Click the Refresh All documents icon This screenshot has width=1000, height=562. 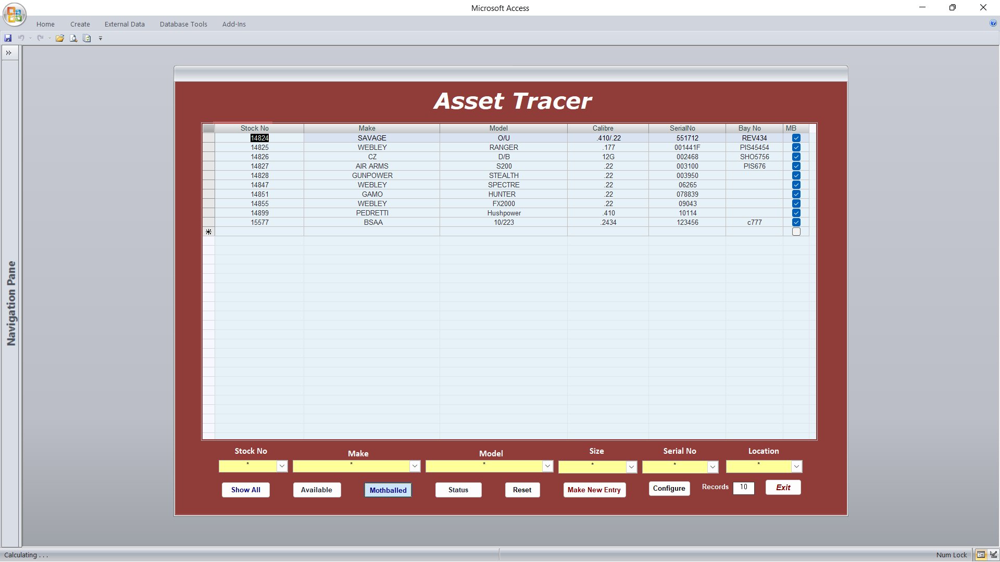pos(87,38)
